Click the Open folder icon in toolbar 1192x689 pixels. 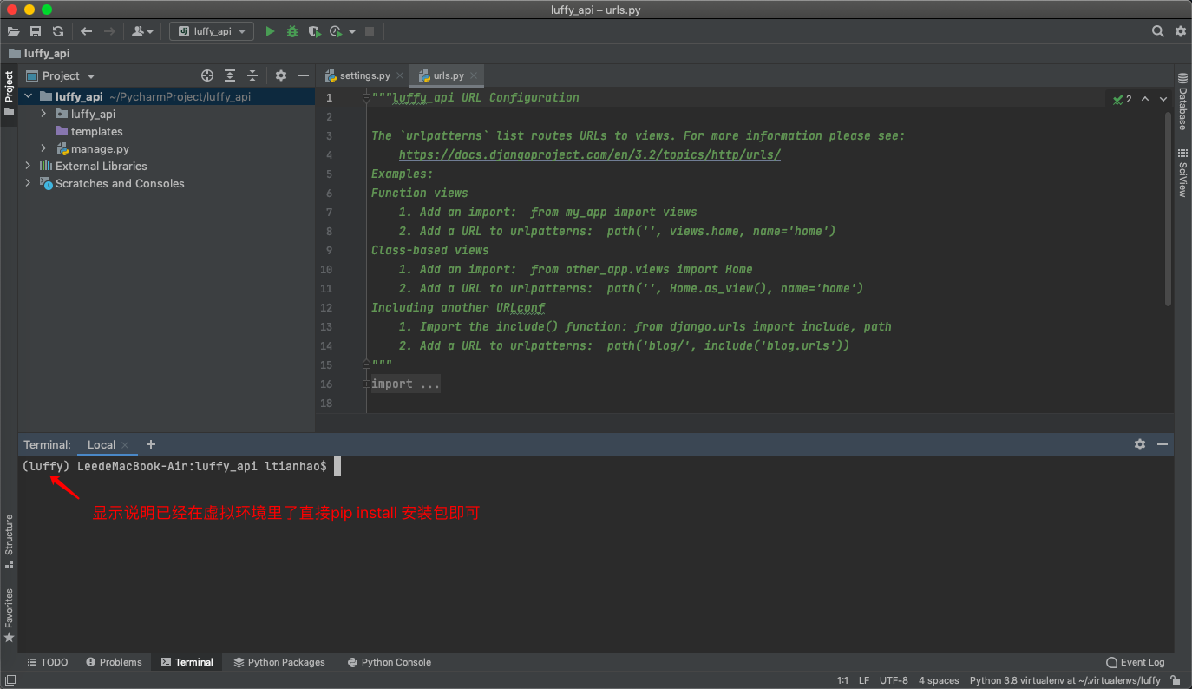coord(13,31)
